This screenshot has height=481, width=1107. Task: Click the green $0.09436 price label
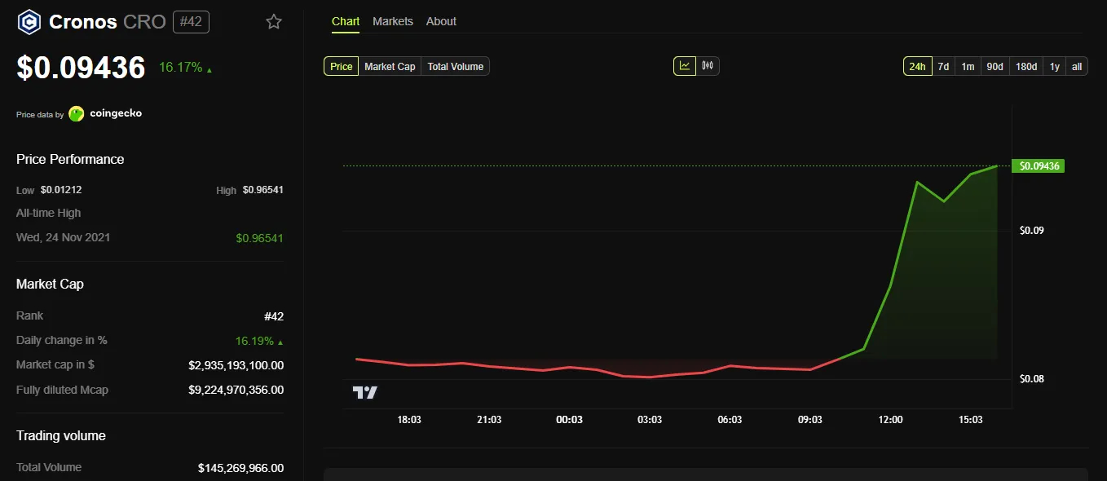(x=1038, y=166)
